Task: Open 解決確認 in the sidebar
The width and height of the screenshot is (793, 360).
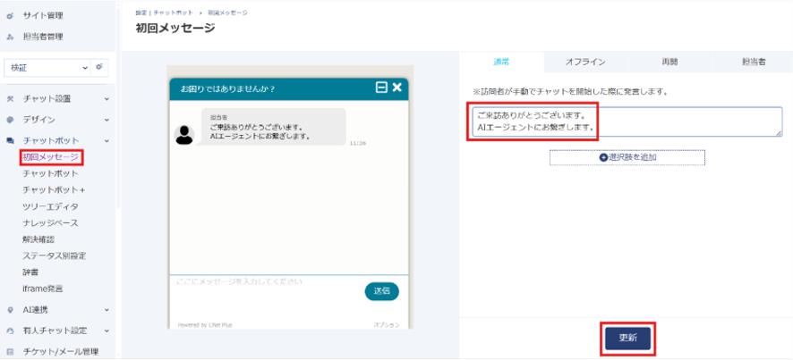Action: (x=38, y=239)
